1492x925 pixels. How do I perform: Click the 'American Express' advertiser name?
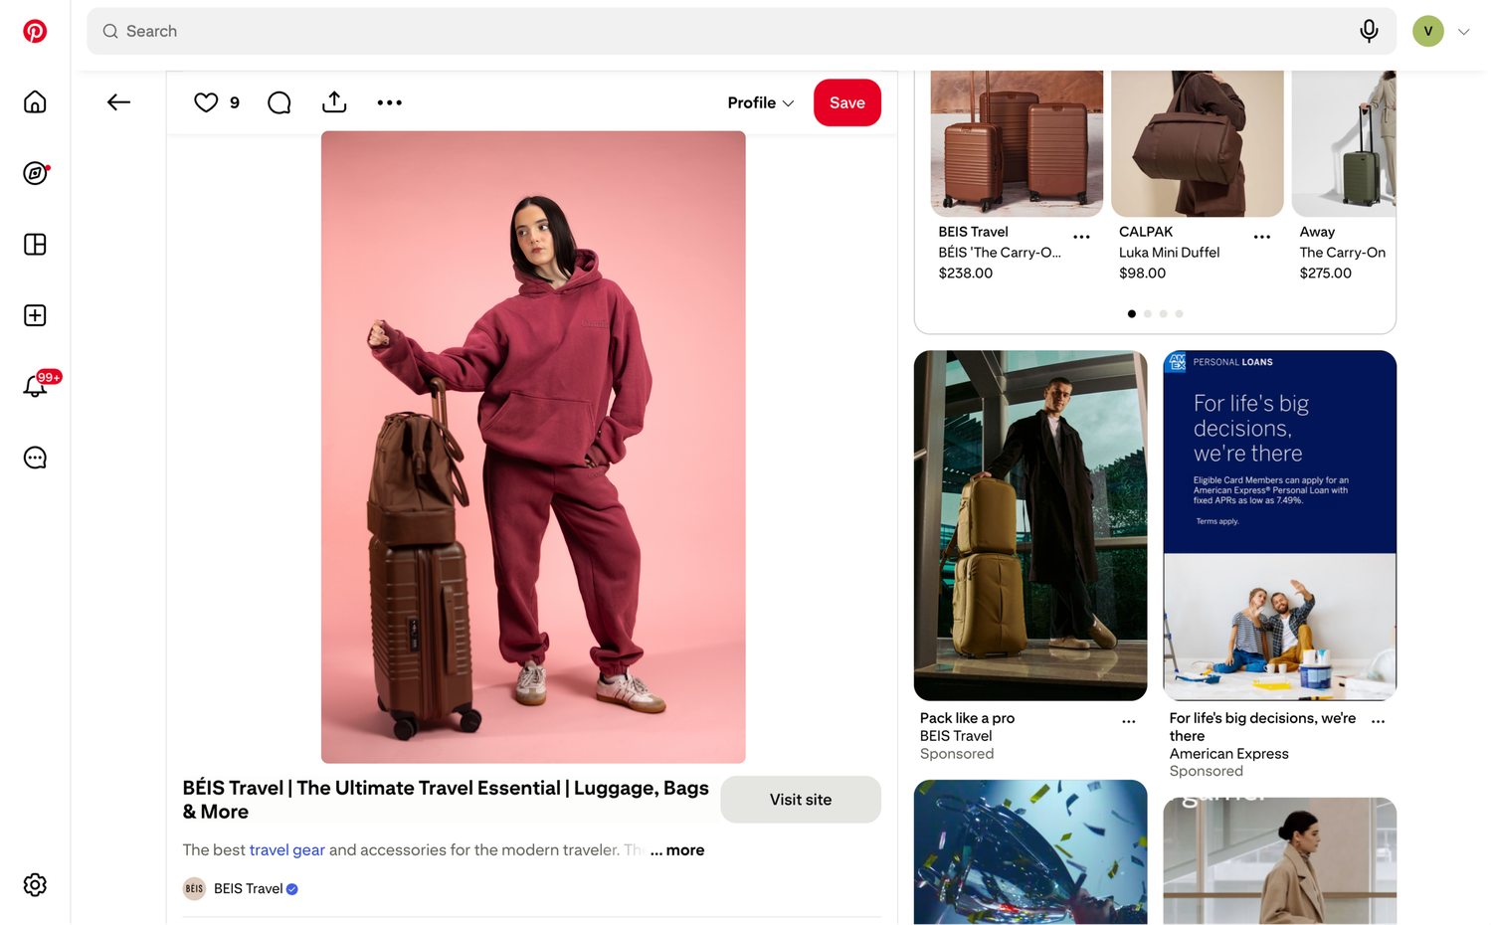click(x=1229, y=754)
